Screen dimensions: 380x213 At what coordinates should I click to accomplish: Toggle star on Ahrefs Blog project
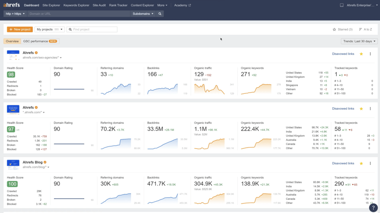[361, 163]
